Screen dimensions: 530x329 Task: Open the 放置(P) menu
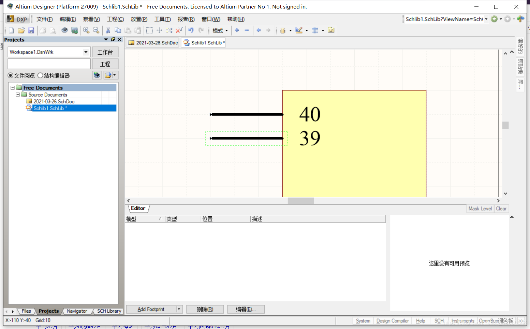[139, 19]
